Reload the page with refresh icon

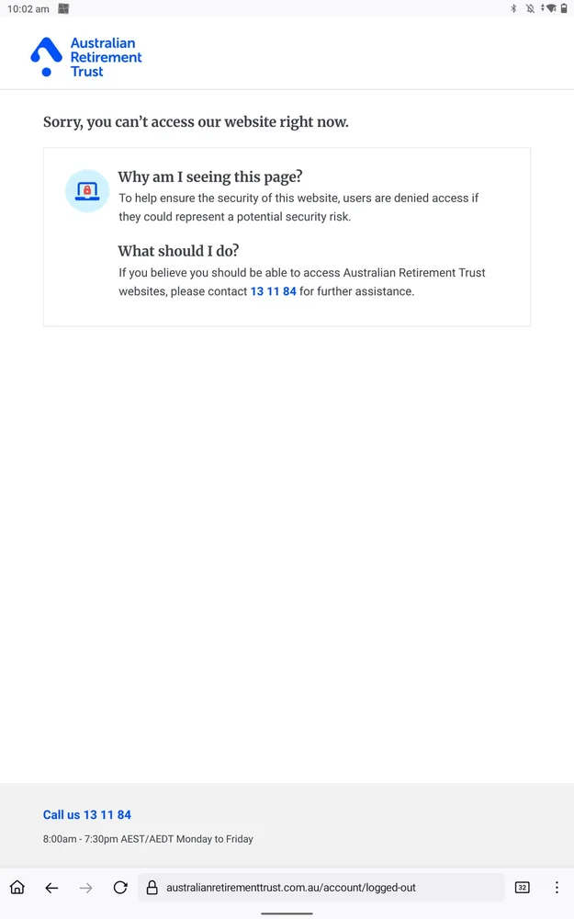coord(120,888)
